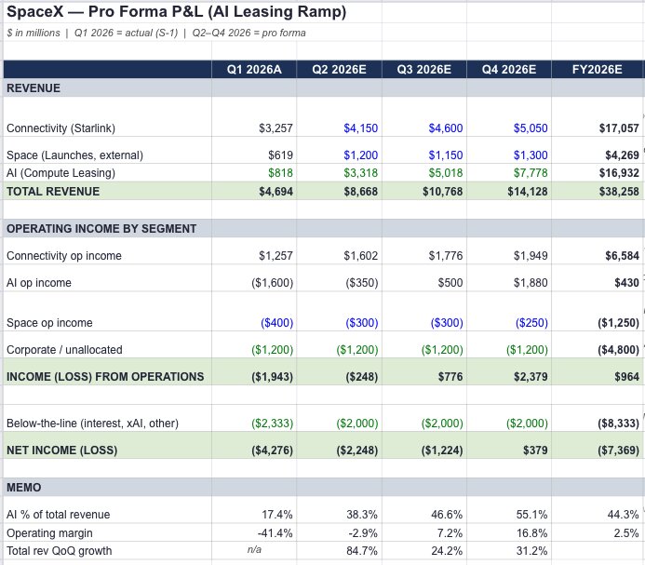Select the 'AI (Compute Leasing)' row label
This screenshot has height=565, width=645.
(x=60, y=173)
